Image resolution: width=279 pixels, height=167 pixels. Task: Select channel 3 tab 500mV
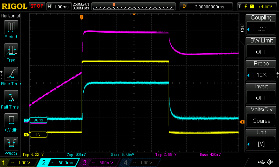99,162
